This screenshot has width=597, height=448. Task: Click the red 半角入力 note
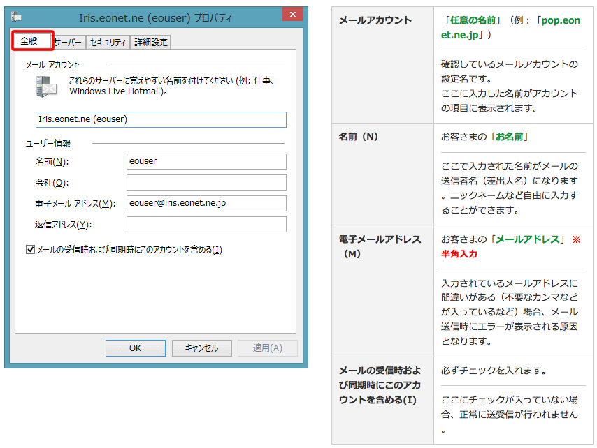tap(459, 254)
